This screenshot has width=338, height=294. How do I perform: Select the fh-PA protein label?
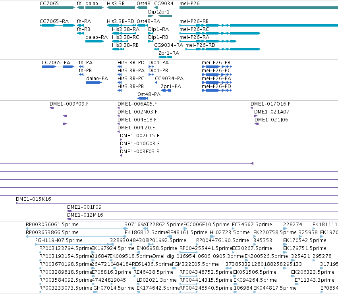pos(86,63)
